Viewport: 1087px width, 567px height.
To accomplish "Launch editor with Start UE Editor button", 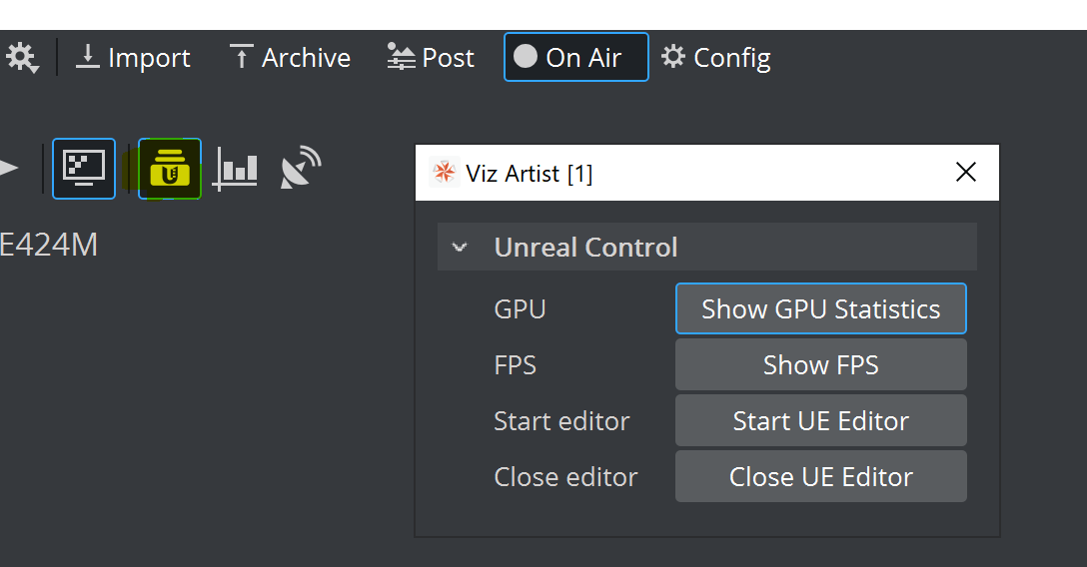I will click(820, 421).
